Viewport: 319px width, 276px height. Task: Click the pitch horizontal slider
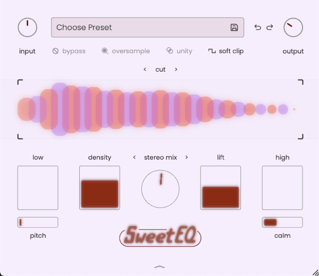pos(38,222)
